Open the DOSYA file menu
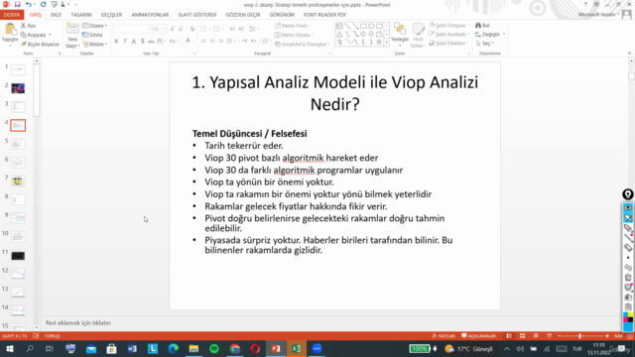 (x=12, y=15)
